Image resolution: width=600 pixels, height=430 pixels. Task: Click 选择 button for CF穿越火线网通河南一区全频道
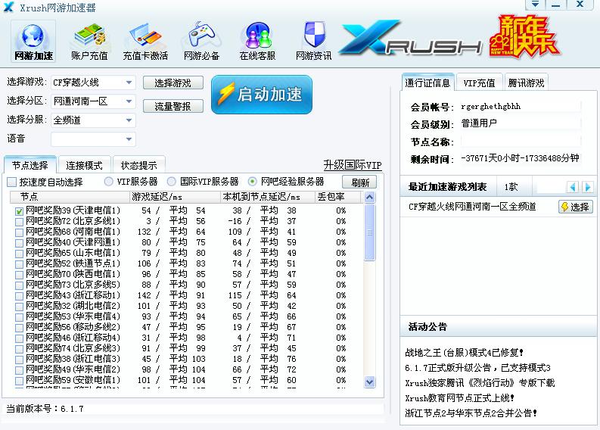[576, 207]
